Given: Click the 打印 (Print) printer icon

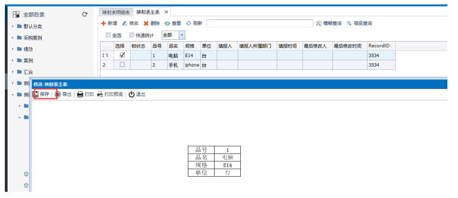Looking at the screenshot, I should (80, 94).
